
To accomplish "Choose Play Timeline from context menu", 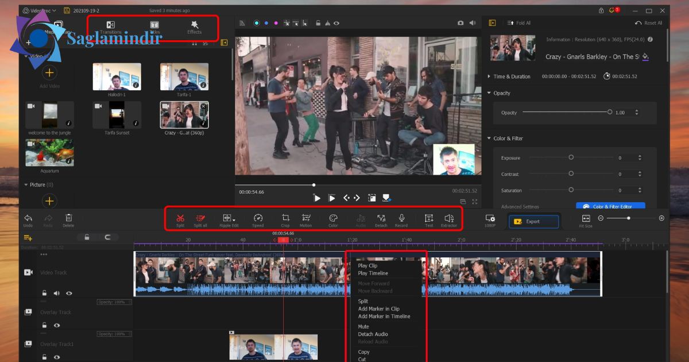I will coord(373,274).
